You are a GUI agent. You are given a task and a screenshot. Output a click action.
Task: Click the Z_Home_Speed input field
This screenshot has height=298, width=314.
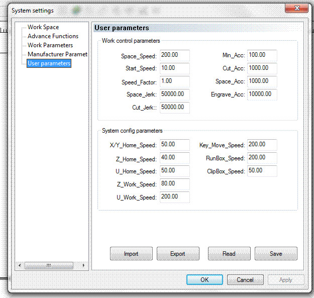pyautogui.click(x=174, y=158)
